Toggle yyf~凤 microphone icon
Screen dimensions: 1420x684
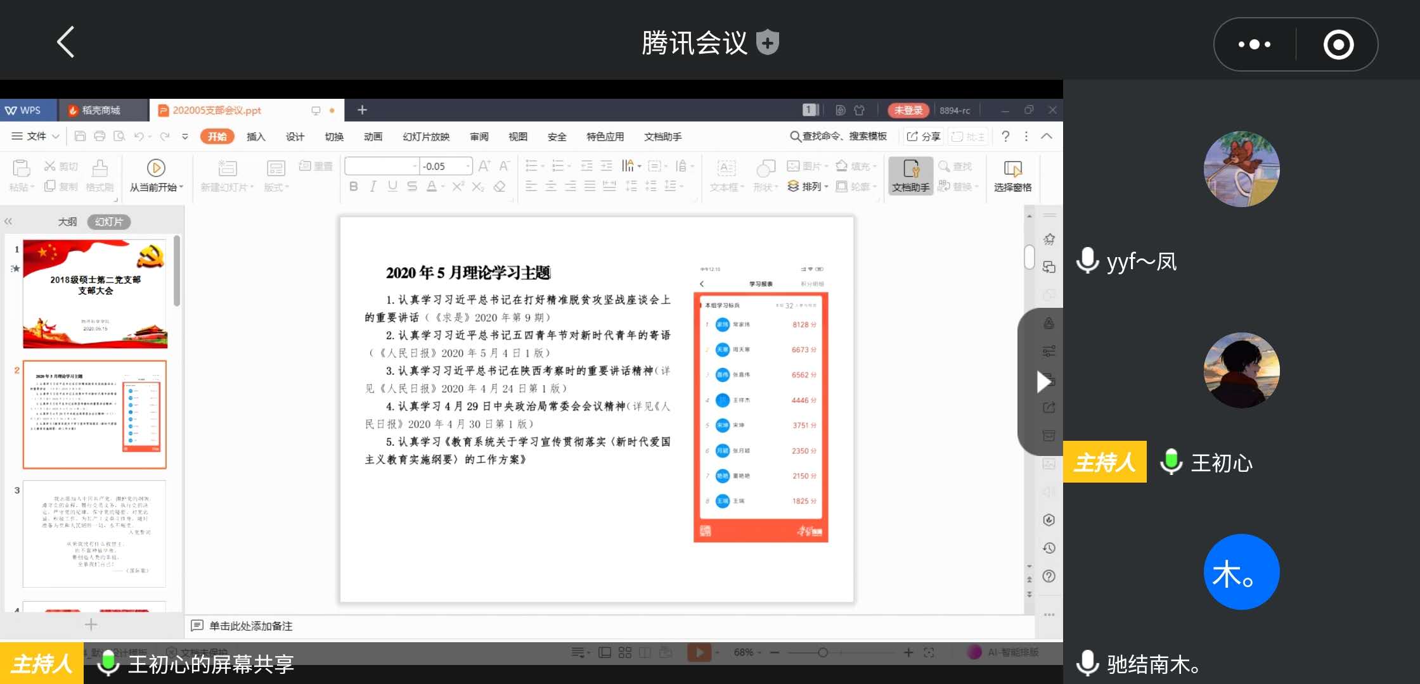[1088, 260]
